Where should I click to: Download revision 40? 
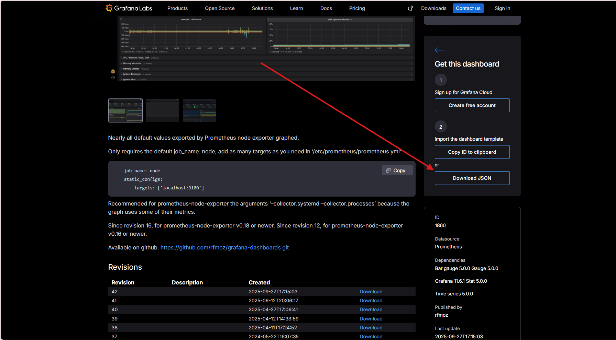pyautogui.click(x=371, y=309)
